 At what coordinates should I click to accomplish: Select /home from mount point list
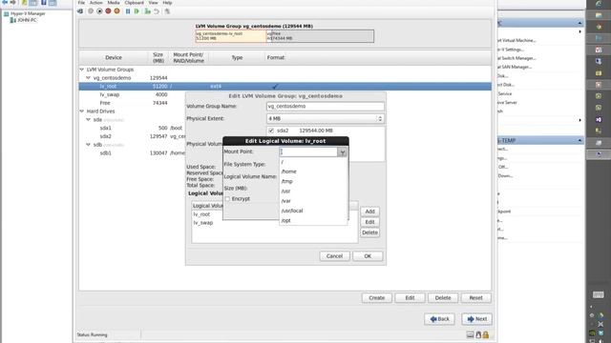click(x=313, y=171)
